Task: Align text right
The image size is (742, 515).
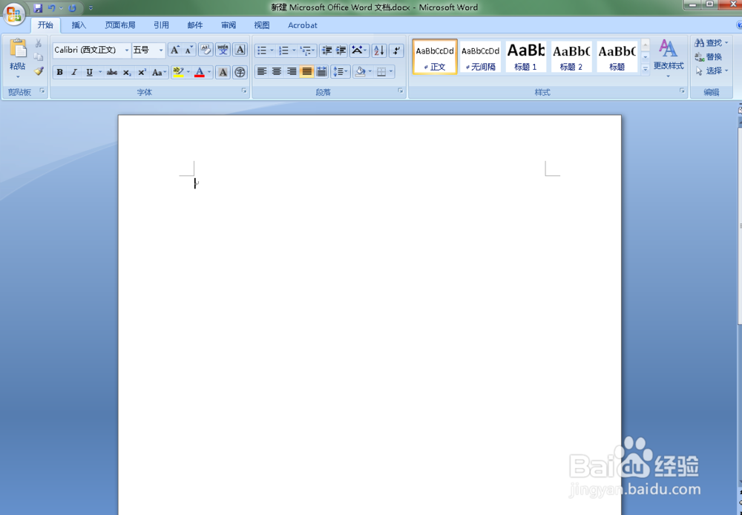Action: click(x=292, y=71)
